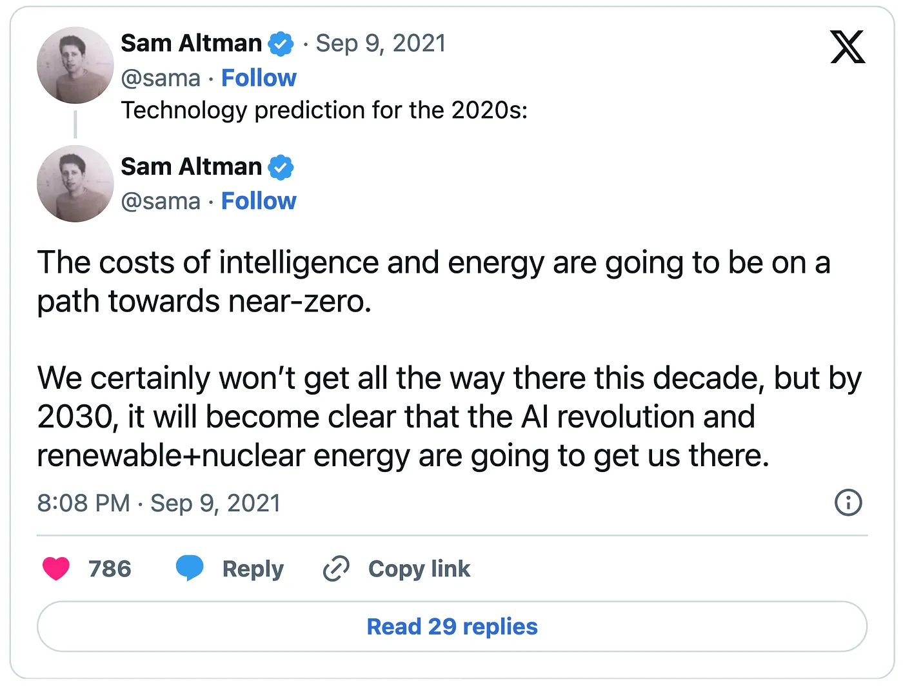The height and width of the screenshot is (688, 903).
Task: Click "Sam Altman" name above the main tweet text
Action: click(191, 167)
